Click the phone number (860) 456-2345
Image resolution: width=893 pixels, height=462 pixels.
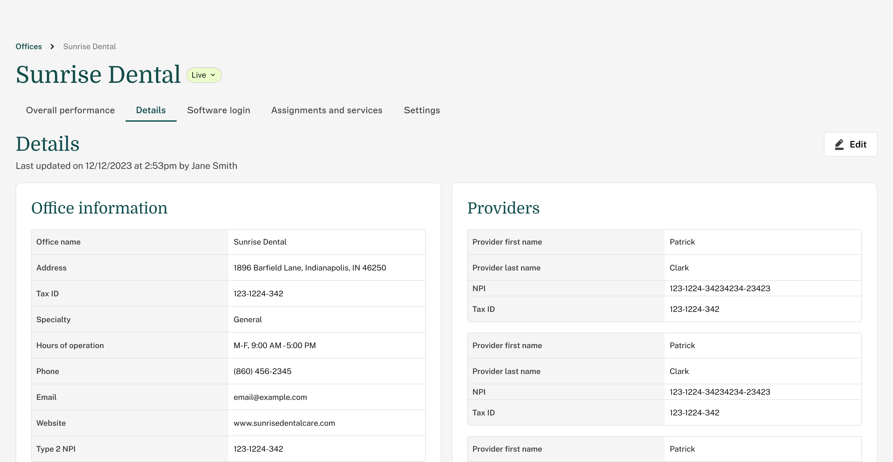coord(262,371)
